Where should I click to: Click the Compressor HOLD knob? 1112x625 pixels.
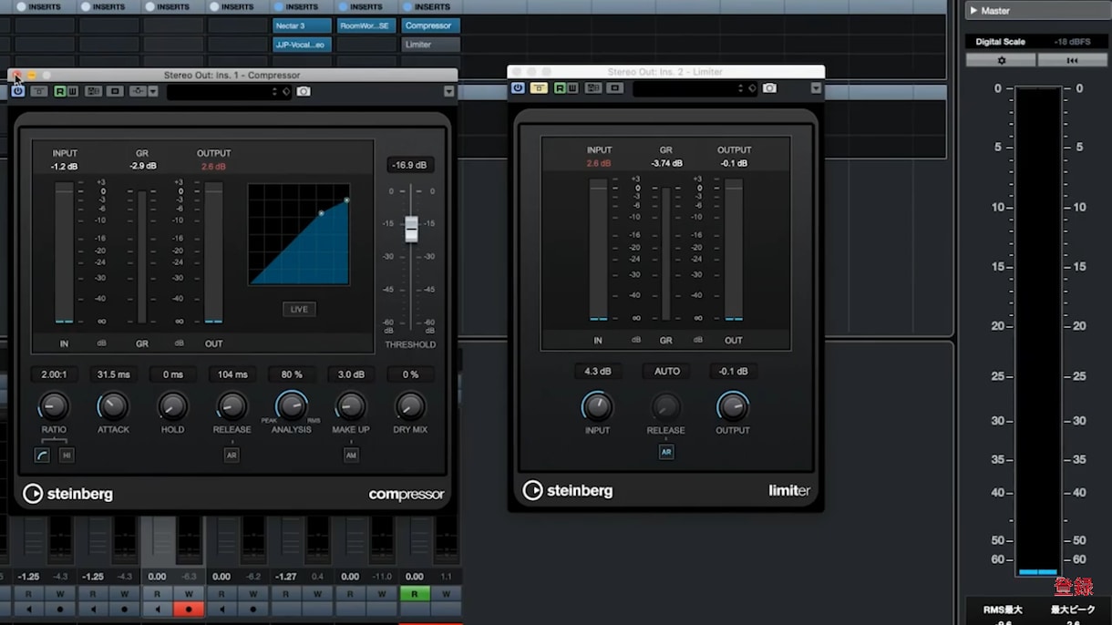click(172, 406)
